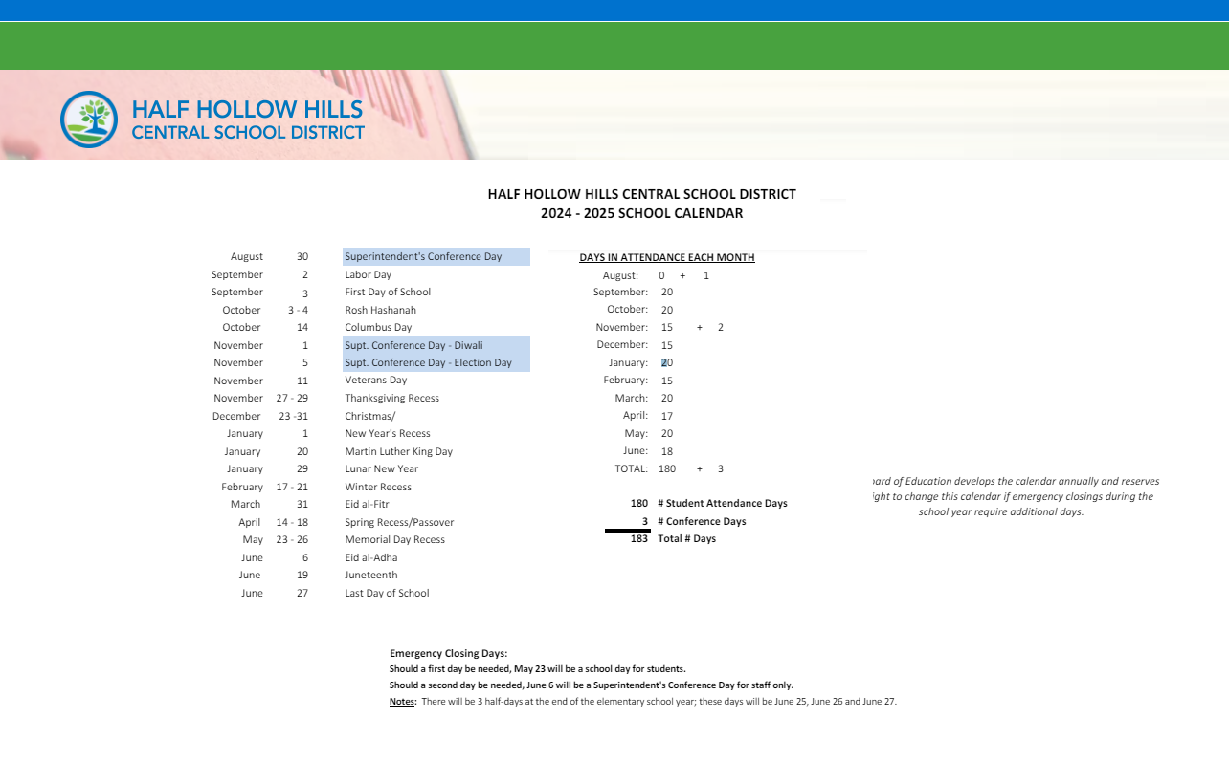
Task: Click 'March' in the month column
Action: pyautogui.click(x=245, y=505)
